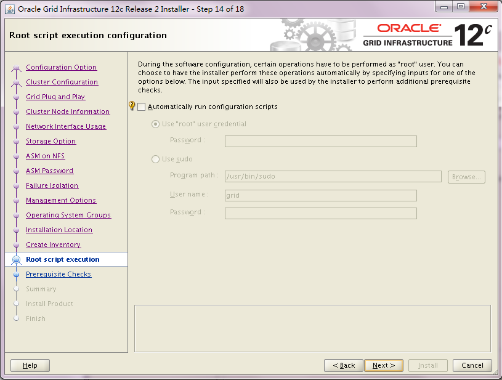Enable Automatically run configuration scripts checkbox

pos(142,107)
